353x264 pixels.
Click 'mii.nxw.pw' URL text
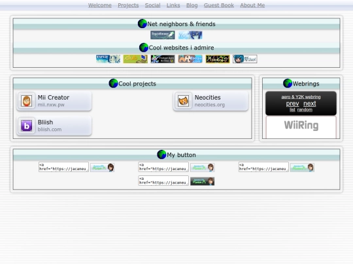click(51, 104)
